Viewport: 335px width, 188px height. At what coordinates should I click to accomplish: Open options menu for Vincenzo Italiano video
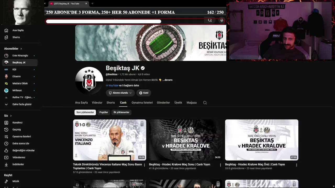(x=144, y=165)
